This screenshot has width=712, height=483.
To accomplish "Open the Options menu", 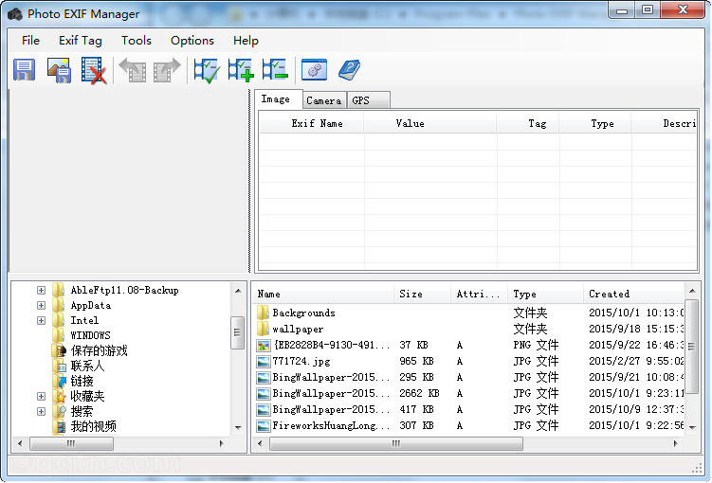I will [192, 41].
